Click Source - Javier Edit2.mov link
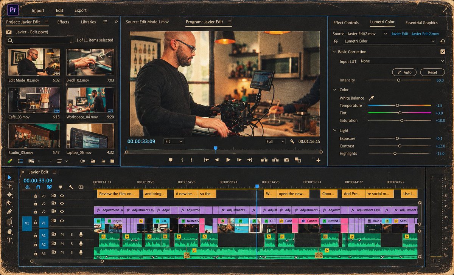454x275 pixels. [x=354, y=34]
